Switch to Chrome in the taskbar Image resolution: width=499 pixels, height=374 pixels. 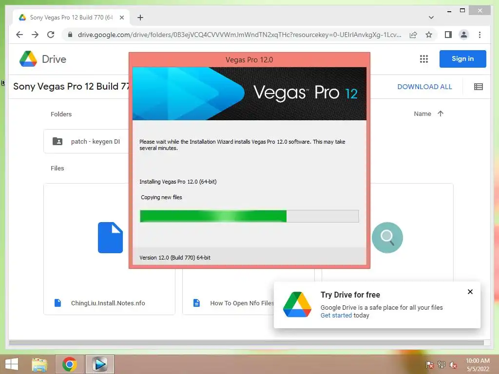tap(70, 364)
